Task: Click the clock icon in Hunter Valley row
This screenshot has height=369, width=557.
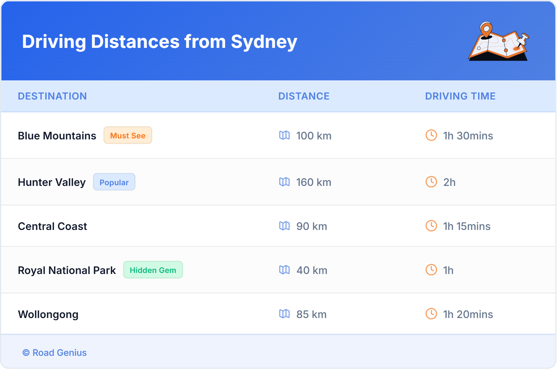Action: tap(431, 182)
